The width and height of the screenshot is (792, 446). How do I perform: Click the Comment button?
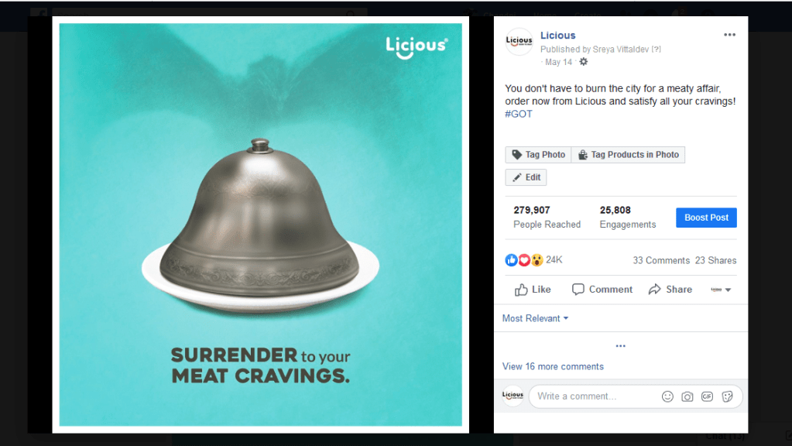[x=602, y=290]
